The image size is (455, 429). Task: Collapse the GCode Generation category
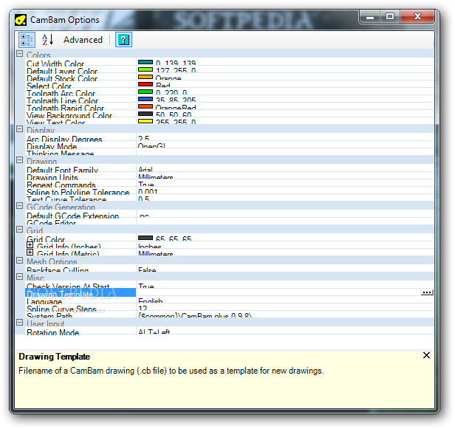19,206
